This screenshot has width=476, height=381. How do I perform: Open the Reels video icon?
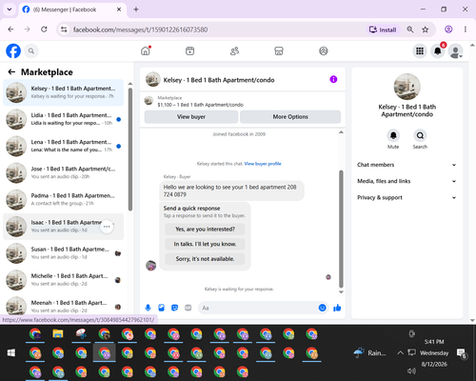pos(189,50)
